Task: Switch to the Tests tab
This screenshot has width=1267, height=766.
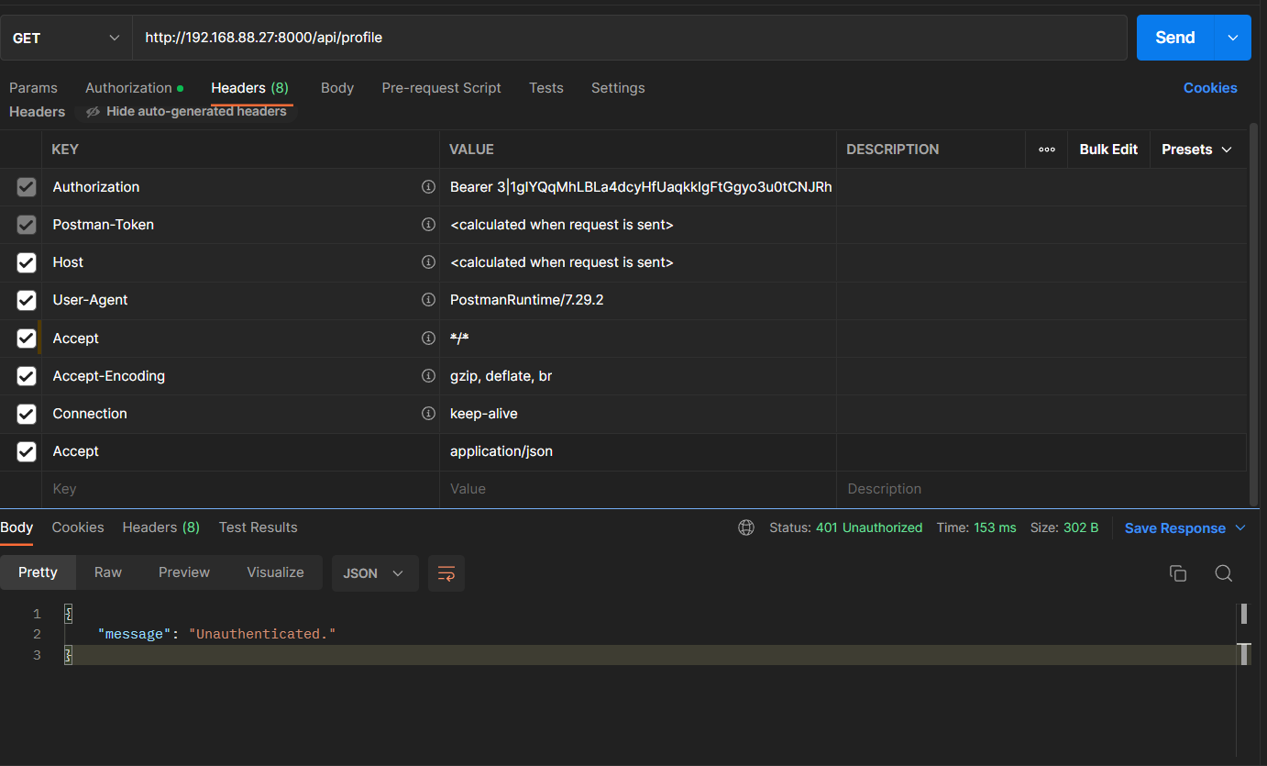Action: coord(546,88)
